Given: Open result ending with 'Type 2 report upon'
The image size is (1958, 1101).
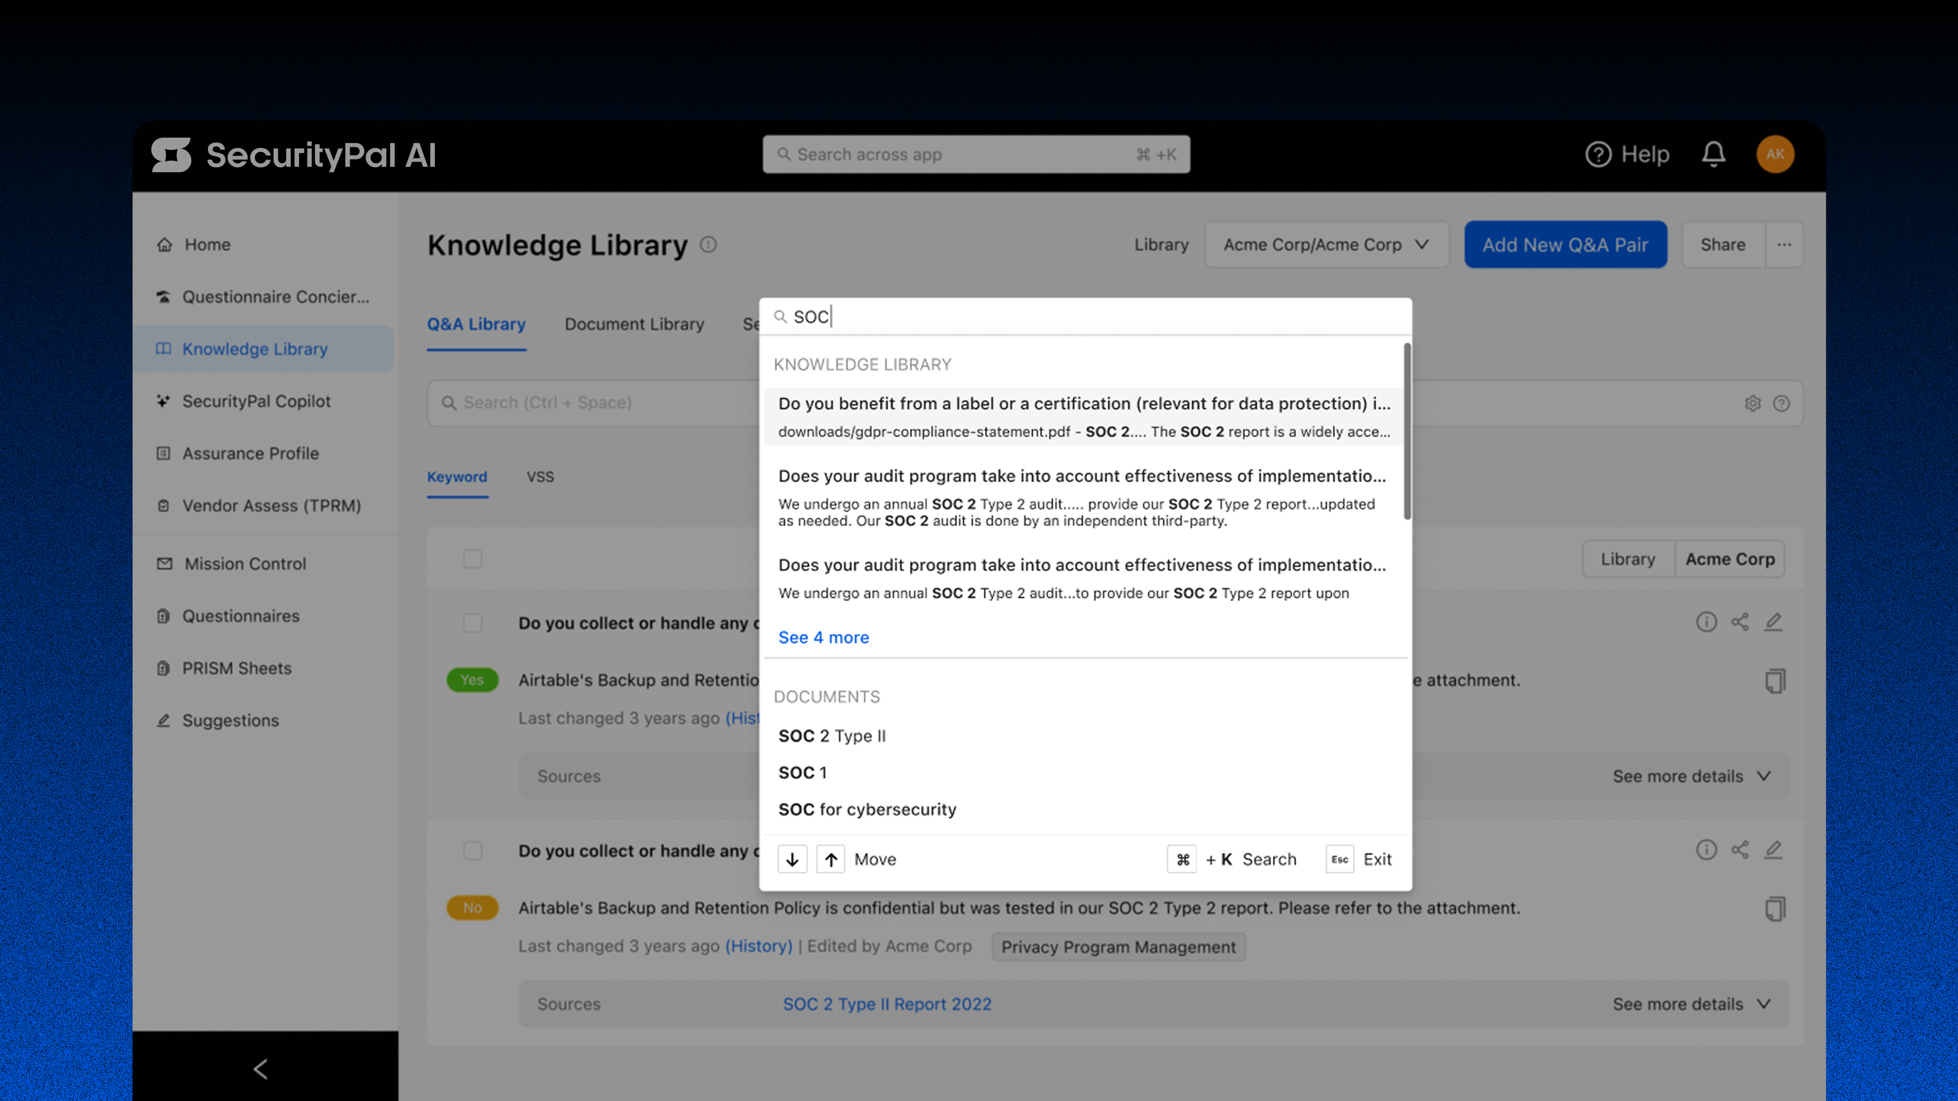Looking at the screenshot, I should tap(1084, 578).
